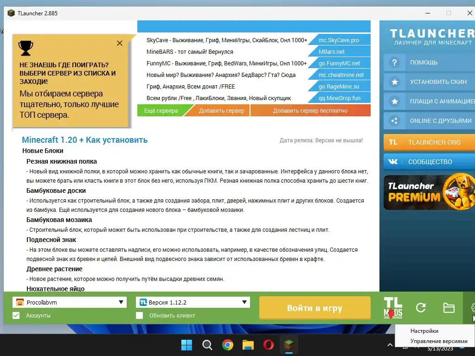Click Новый мир? Выживание? server row
This screenshot has height=356, width=475.
221,75
